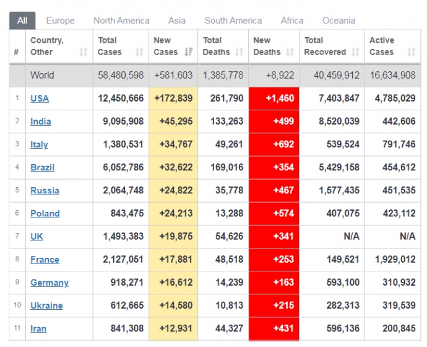This screenshot has width=427, height=347.
Task: Sort table by Country column sort icon
Action: coord(84,53)
